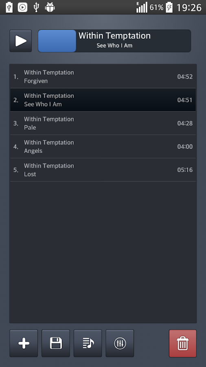The height and width of the screenshot is (367, 206).
Task: Add songs using the plus icon
Action: 24,343
